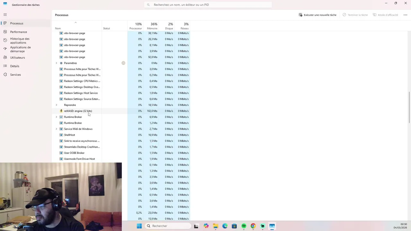The width and height of the screenshot is (411, 231).
Task: Focus the name, publisher or PID search box
Action: pyautogui.click(x=208, y=5)
